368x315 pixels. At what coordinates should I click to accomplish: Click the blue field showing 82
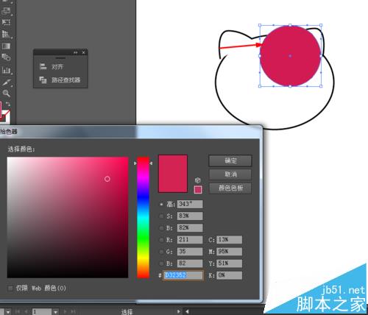pos(190,263)
